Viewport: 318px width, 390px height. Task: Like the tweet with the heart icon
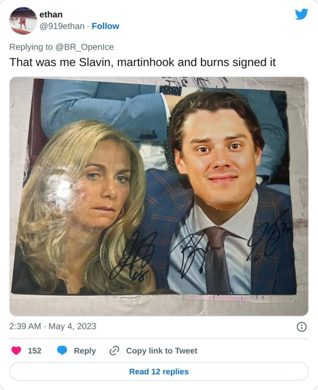(16, 351)
